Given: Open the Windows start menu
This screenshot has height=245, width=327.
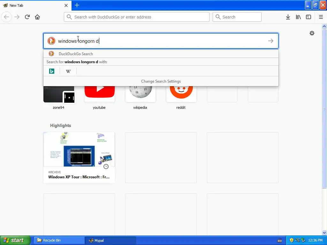Looking at the screenshot, I should coord(15,240).
